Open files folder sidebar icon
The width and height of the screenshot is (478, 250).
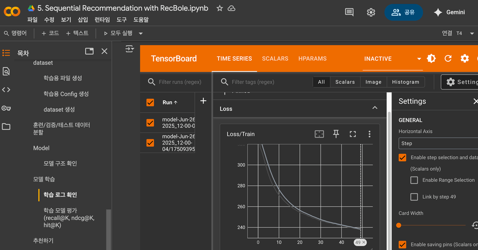[6, 126]
